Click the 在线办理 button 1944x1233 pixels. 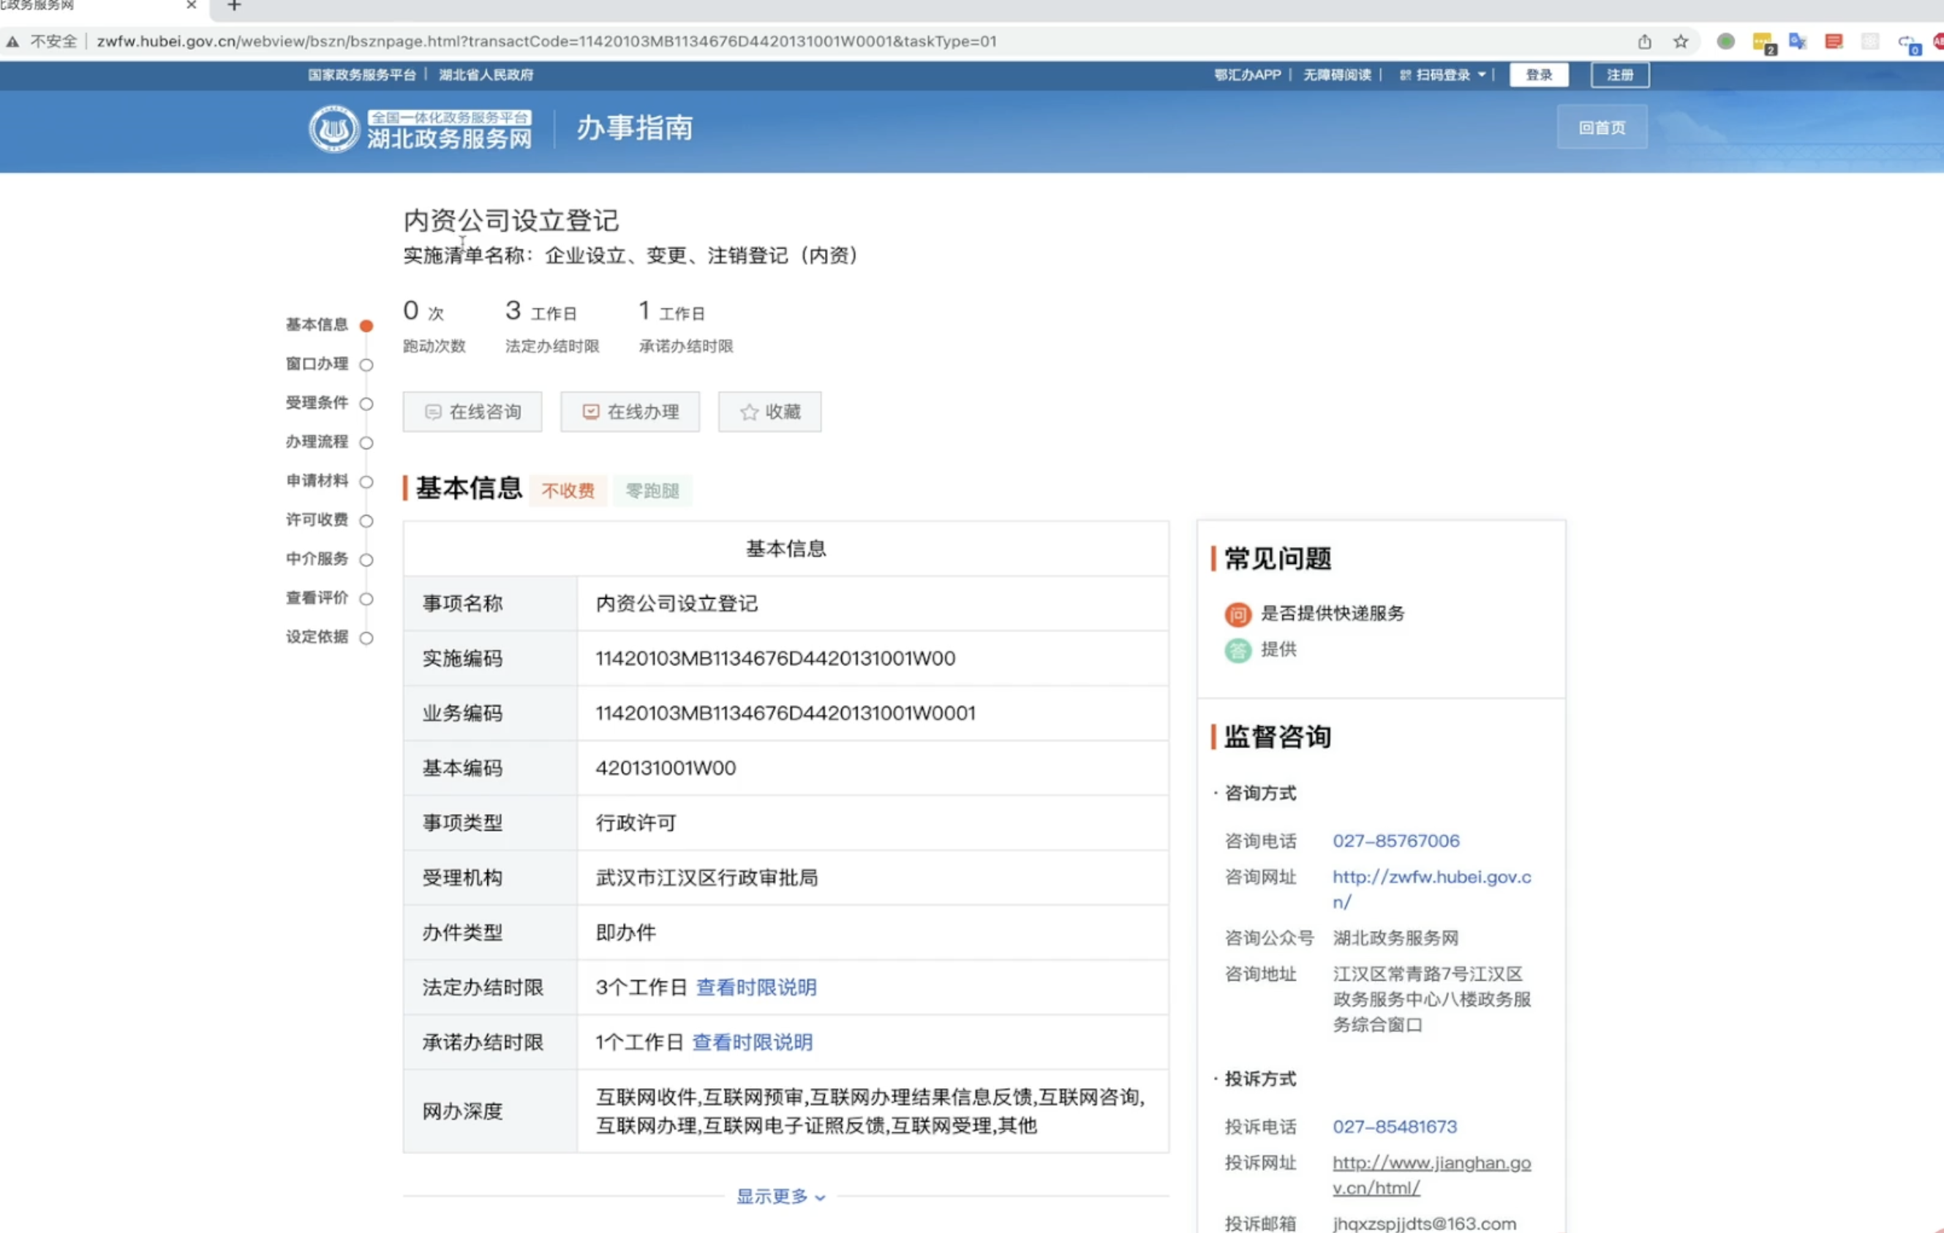630,412
